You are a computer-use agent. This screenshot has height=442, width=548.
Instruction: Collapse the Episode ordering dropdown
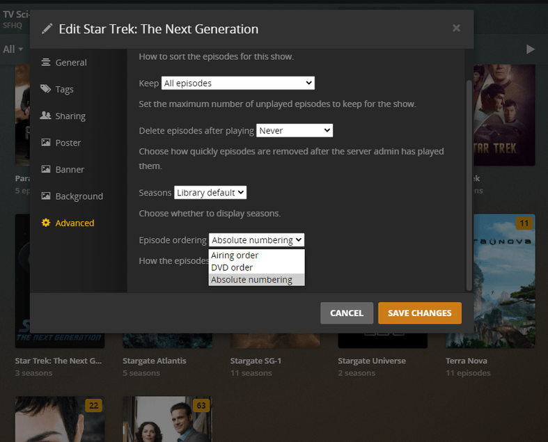coord(256,240)
